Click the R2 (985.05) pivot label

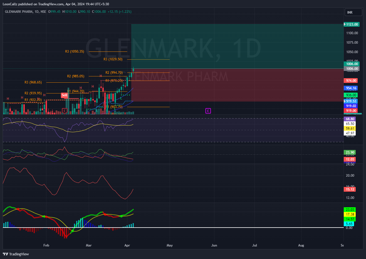[x=76, y=76]
